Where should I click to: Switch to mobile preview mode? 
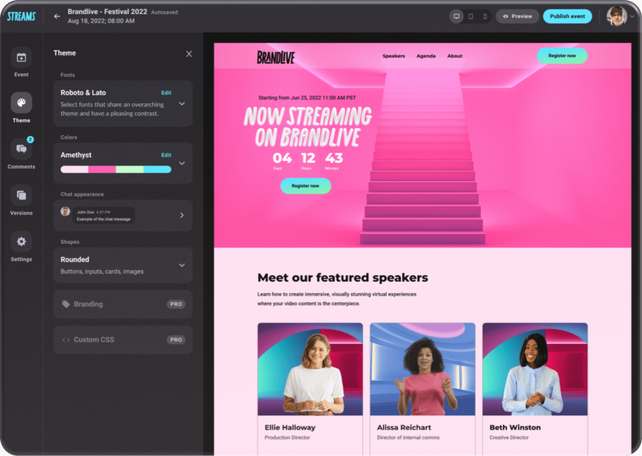pyautogui.click(x=485, y=16)
